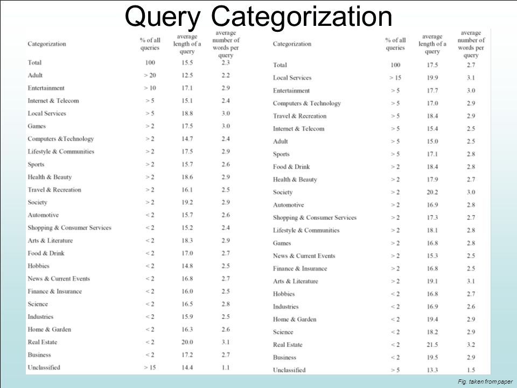The width and height of the screenshot is (517, 388).
Task: Select the "19.2" Society length value
Action: 187,203
